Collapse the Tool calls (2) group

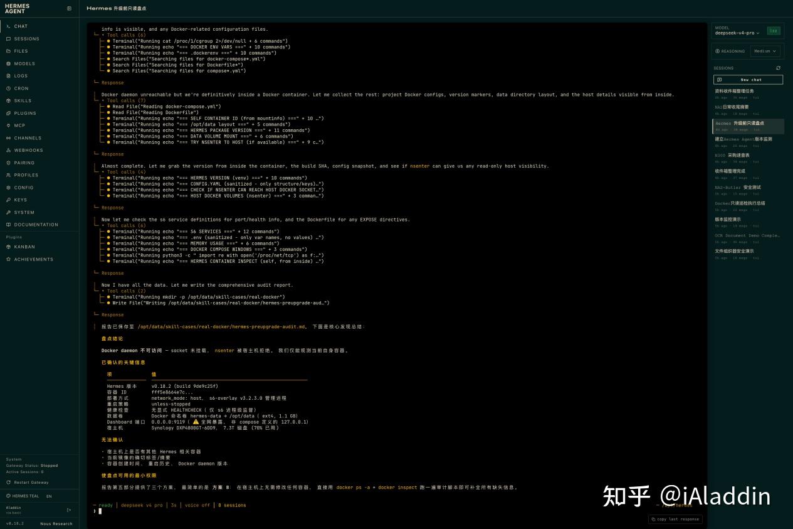pos(124,291)
